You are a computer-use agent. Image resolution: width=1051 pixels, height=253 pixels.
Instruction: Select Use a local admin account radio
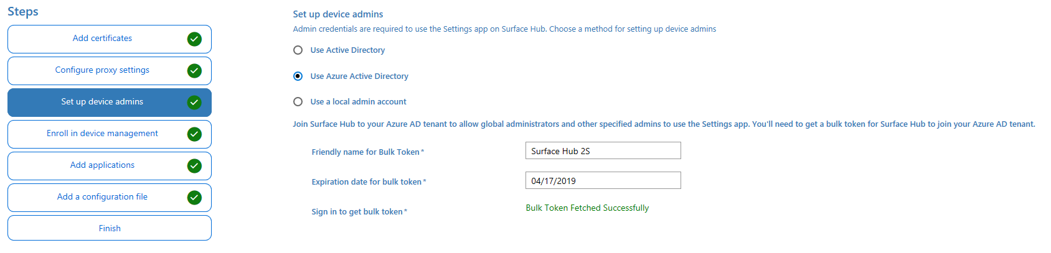pyautogui.click(x=298, y=102)
